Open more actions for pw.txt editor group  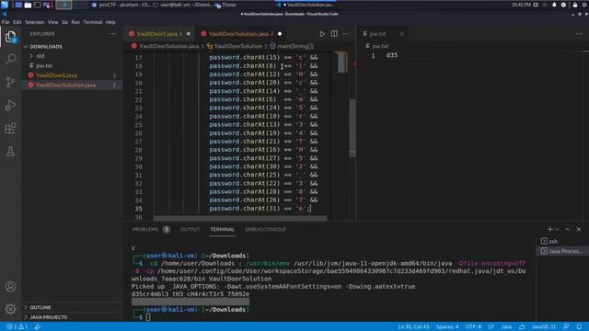(x=579, y=34)
